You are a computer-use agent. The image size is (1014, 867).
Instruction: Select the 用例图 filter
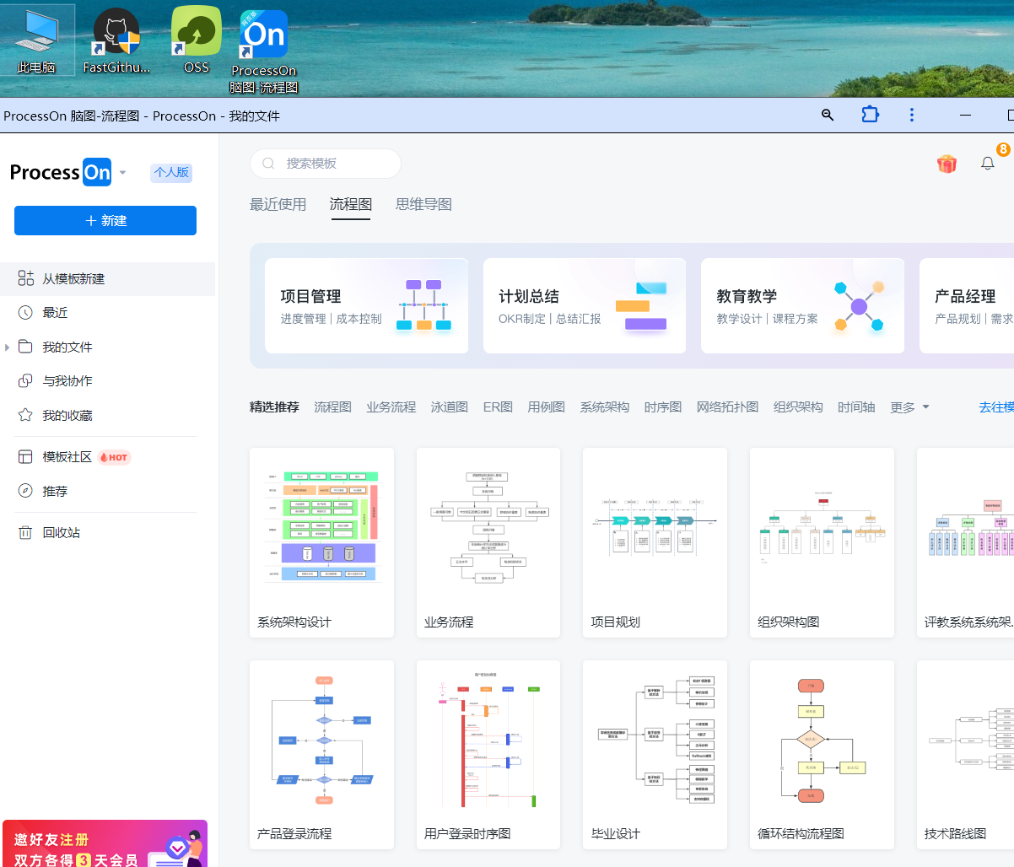coord(546,407)
